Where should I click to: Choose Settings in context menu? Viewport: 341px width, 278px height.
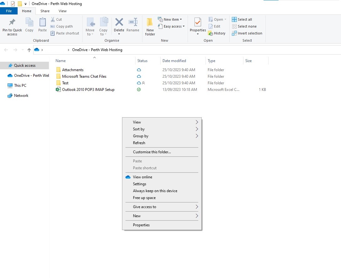tap(162, 184)
